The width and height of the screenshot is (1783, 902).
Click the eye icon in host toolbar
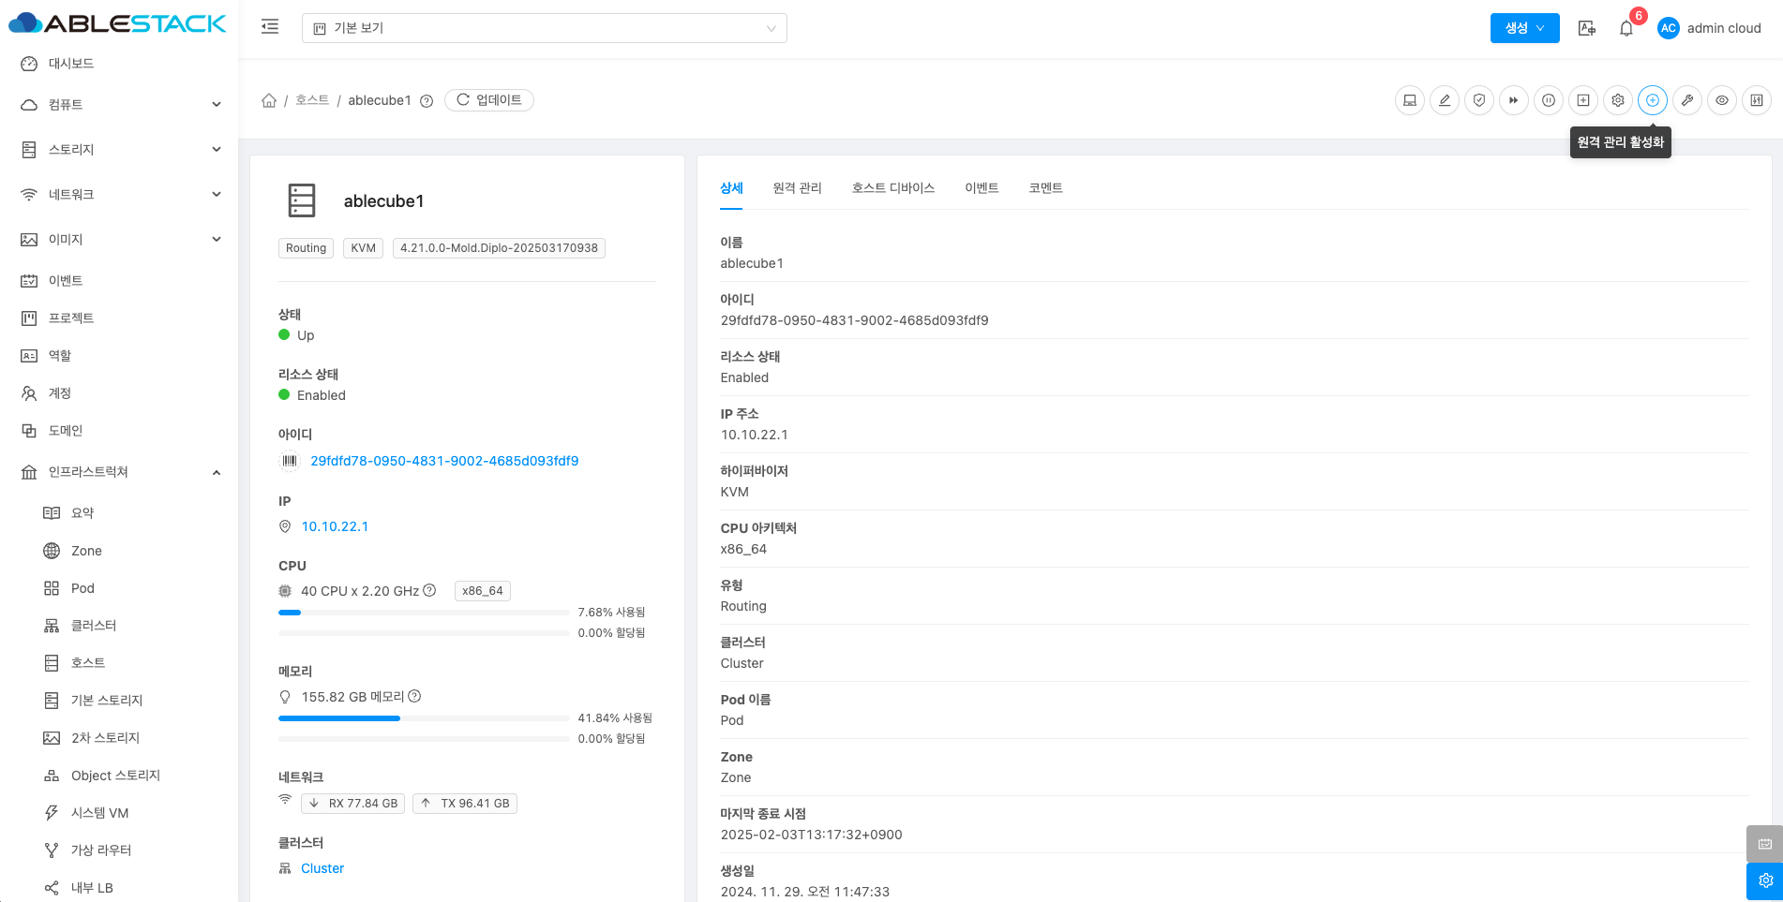(x=1722, y=100)
